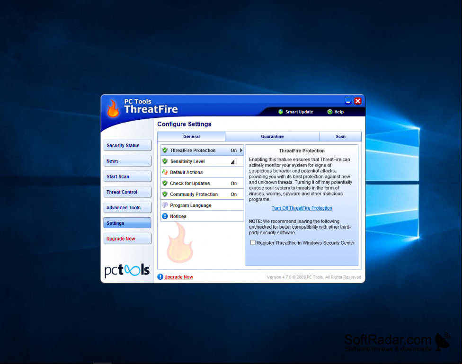
Task: Click the signal bars sensitivity indicator
Action: coord(234,161)
